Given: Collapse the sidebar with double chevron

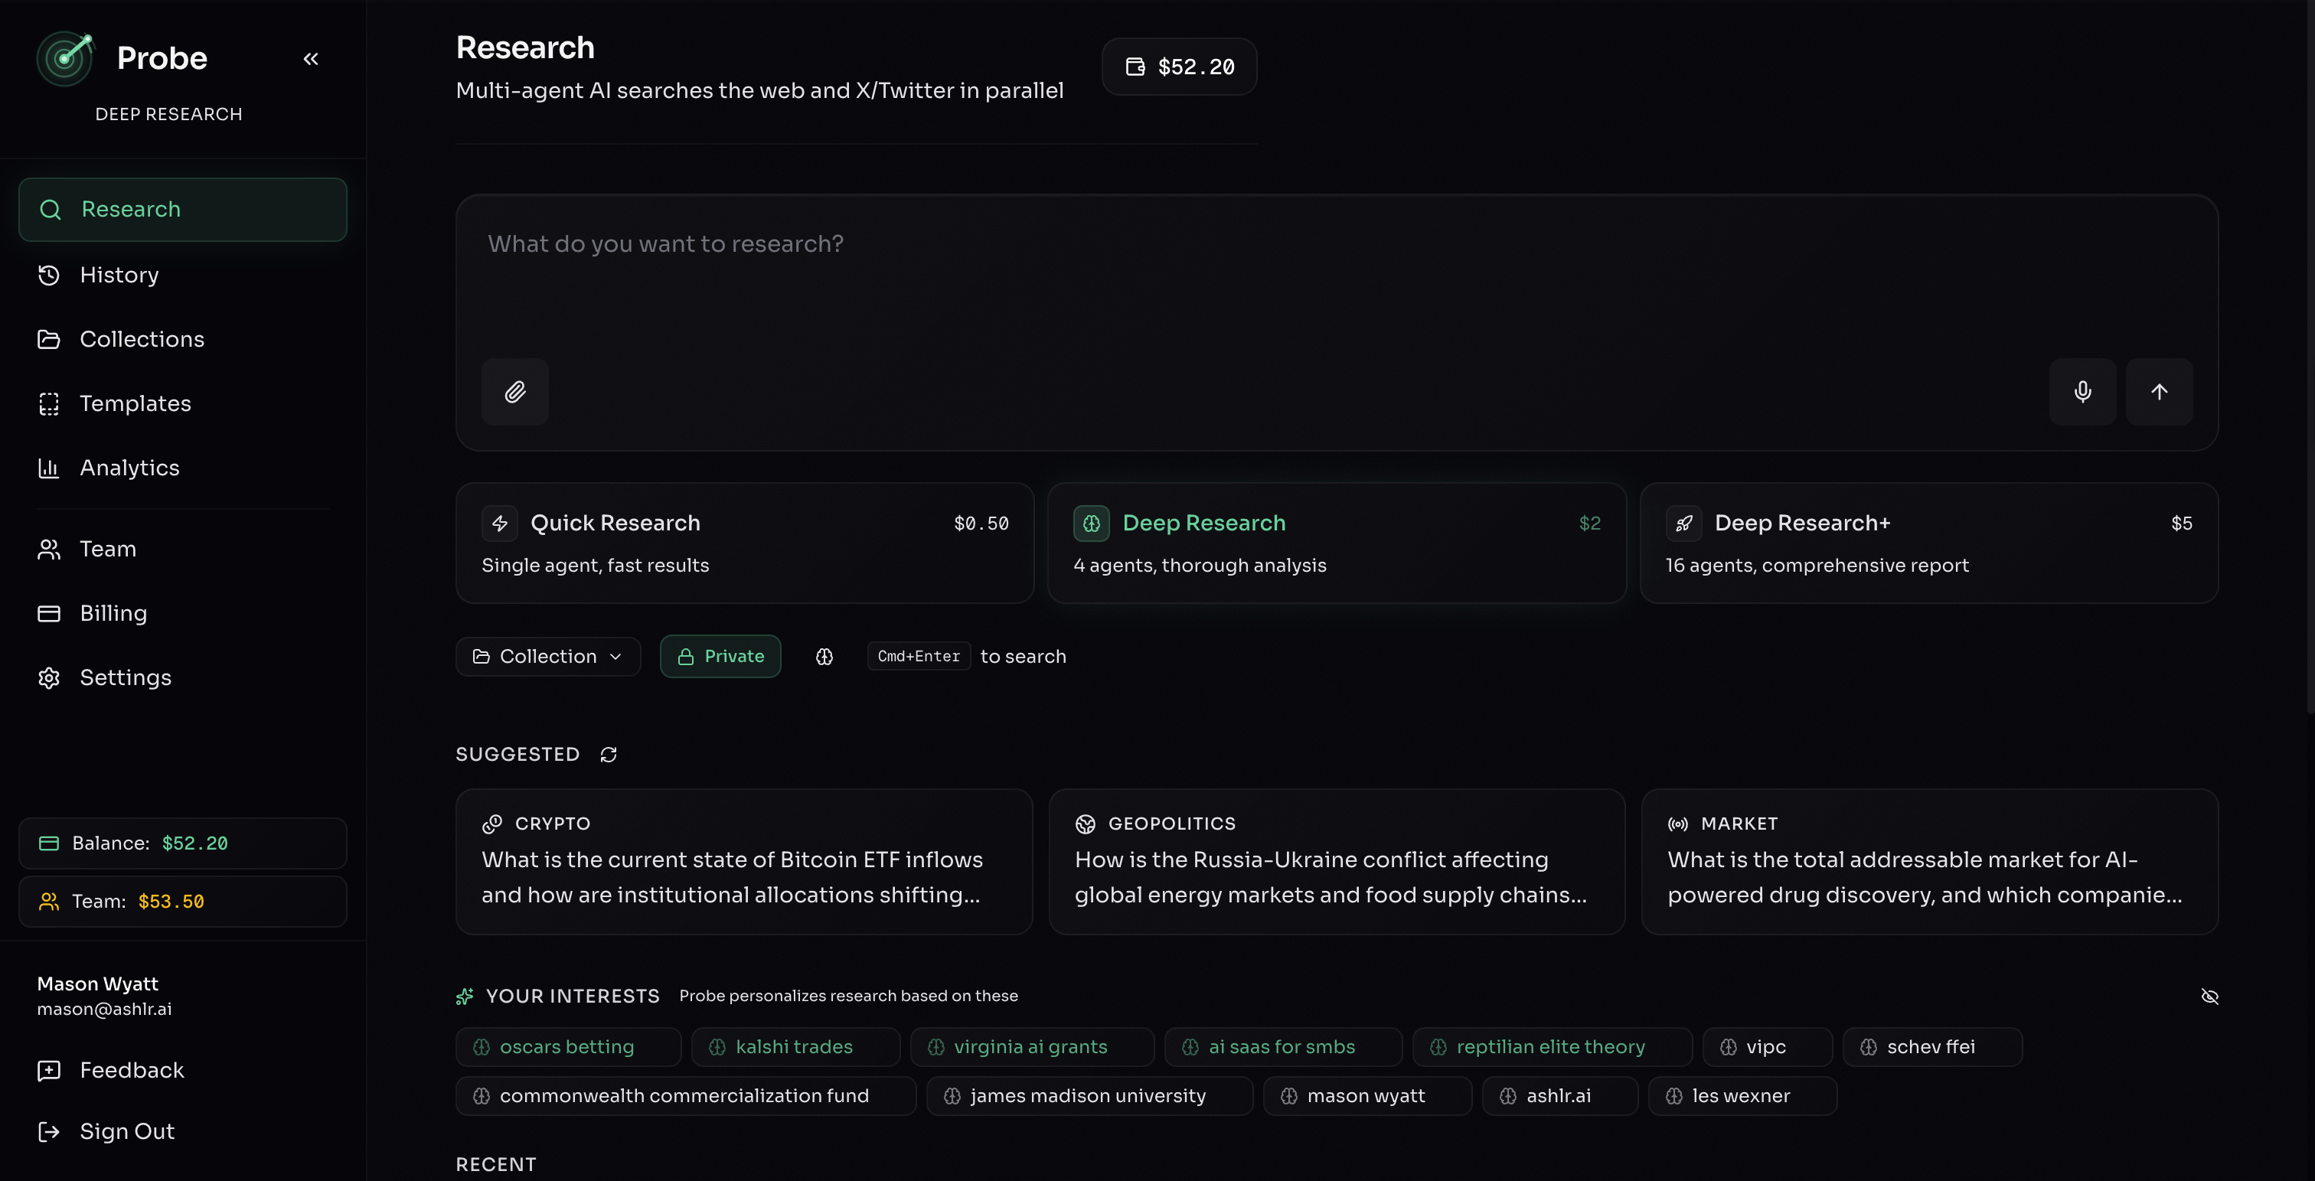Looking at the screenshot, I should (311, 60).
